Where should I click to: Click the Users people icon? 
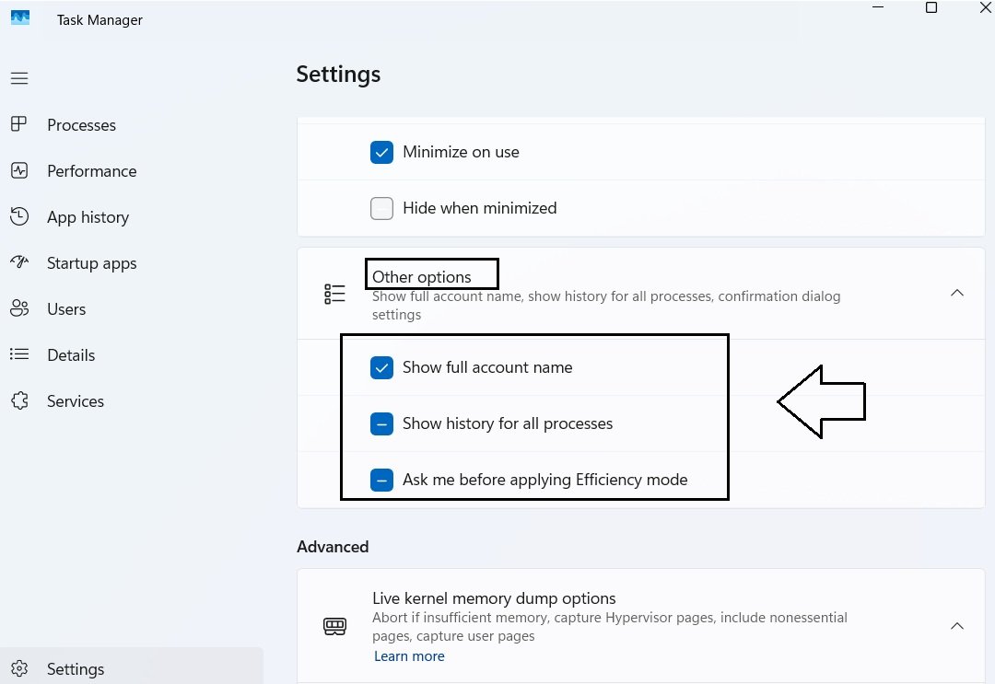pyautogui.click(x=19, y=308)
